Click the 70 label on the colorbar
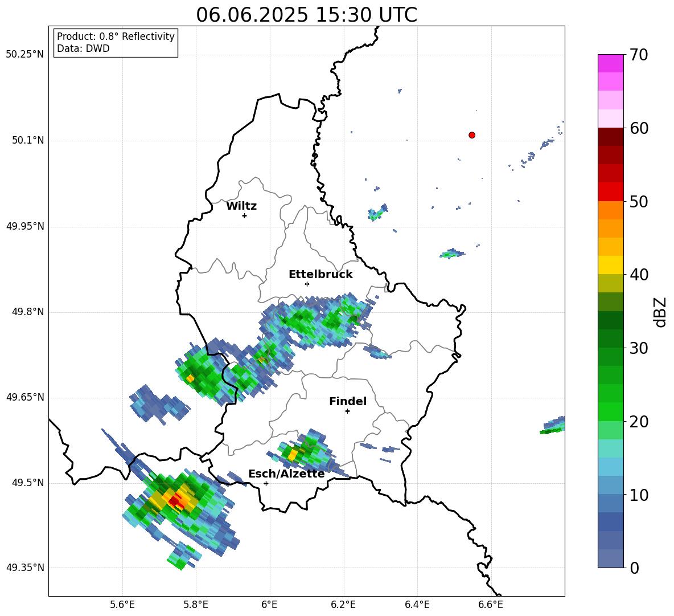674x616 pixels. 638,55
